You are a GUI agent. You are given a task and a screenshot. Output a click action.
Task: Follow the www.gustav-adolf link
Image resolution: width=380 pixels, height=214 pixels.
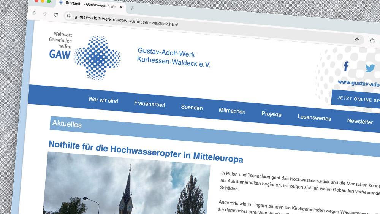[x=359, y=83]
